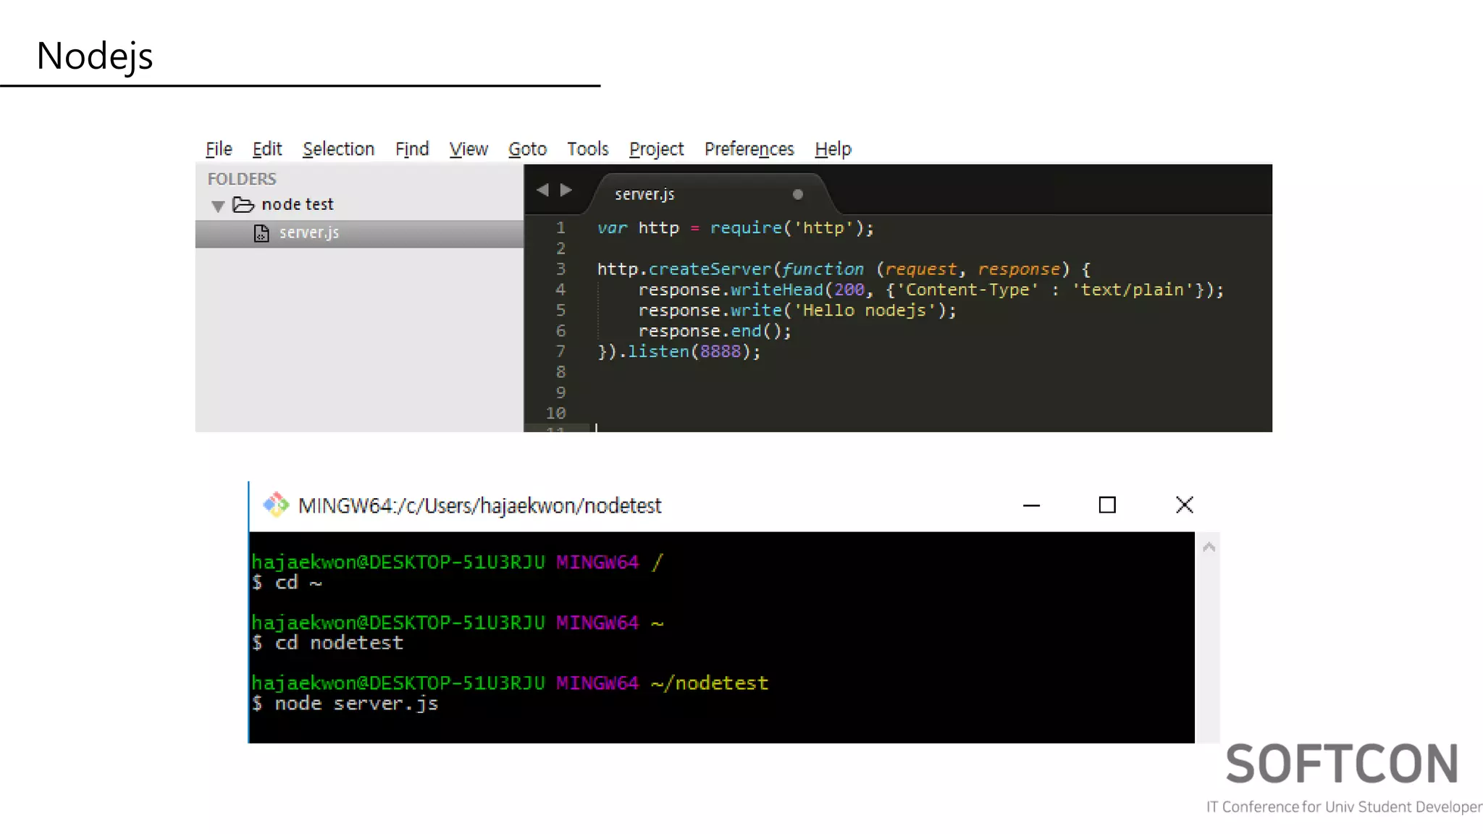Image resolution: width=1483 pixels, height=834 pixels.
Task: Open the Selection menu
Action: click(338, 148)
